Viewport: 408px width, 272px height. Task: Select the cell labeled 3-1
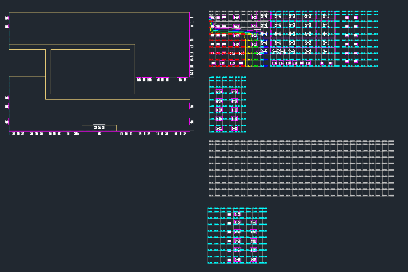(326, 43)
